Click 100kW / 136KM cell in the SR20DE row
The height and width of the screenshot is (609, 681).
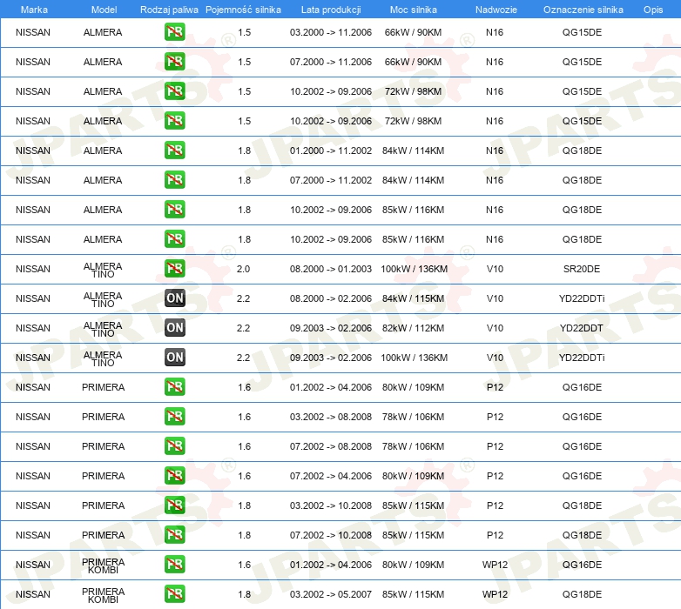414,269
